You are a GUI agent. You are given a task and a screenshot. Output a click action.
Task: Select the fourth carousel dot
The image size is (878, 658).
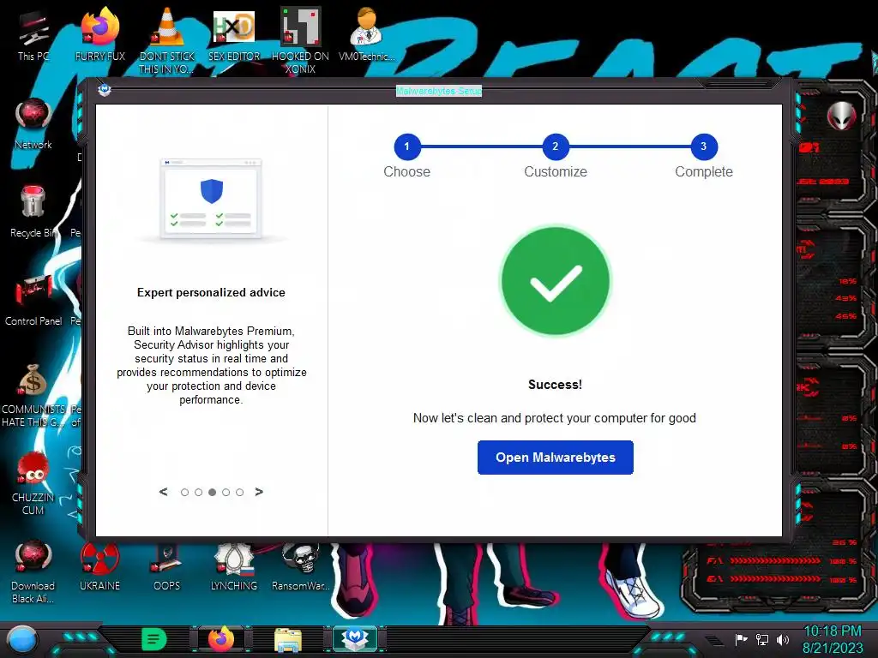point(226,493)
